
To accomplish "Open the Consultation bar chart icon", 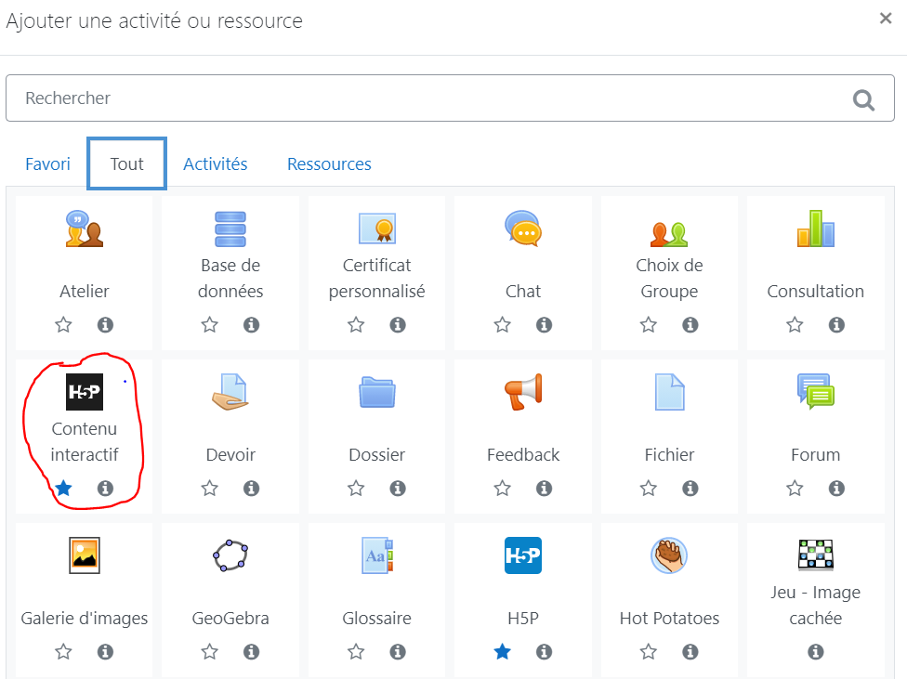I will tap(816, 229).
